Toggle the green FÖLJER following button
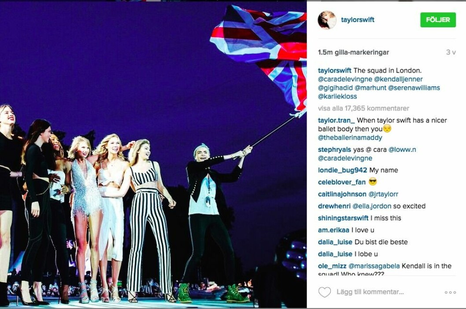 438,20
